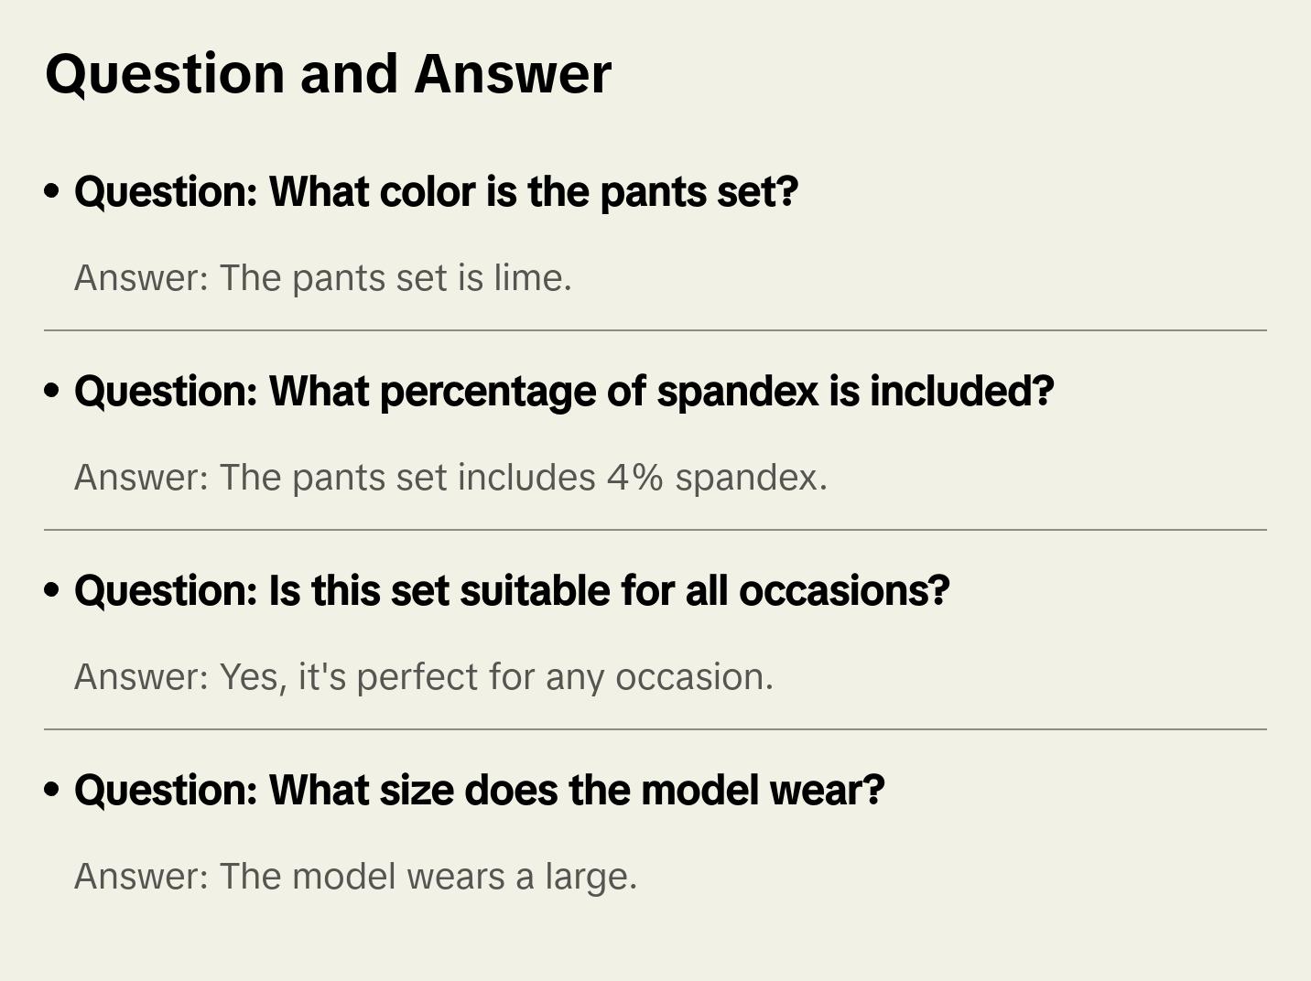Select the pants set color question
Viewport: 1311px width, 981px height.
(436, 192)
